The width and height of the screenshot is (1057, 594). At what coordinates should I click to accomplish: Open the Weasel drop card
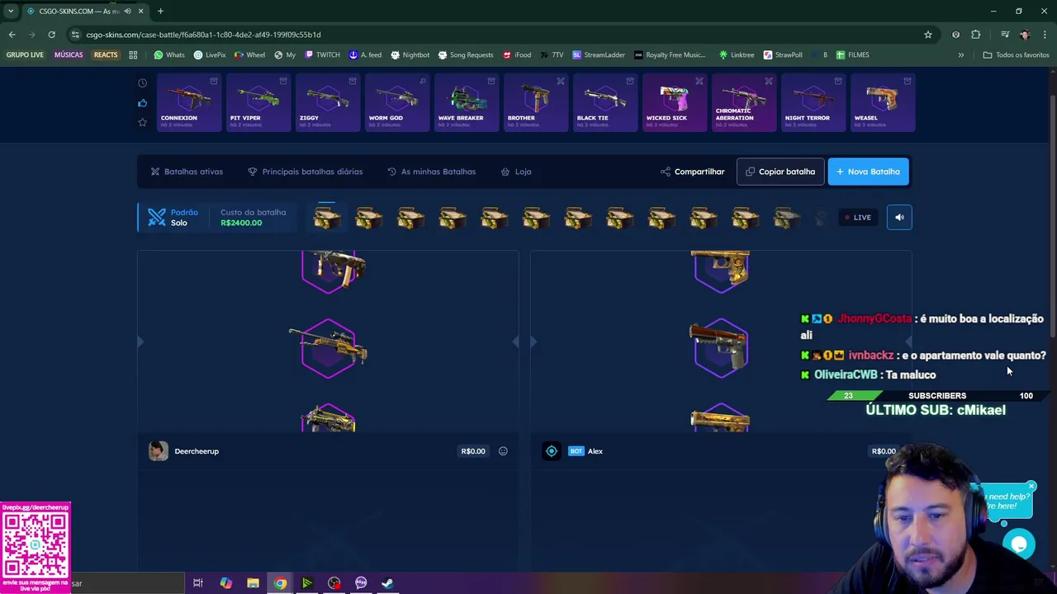[x=883, y=102]
